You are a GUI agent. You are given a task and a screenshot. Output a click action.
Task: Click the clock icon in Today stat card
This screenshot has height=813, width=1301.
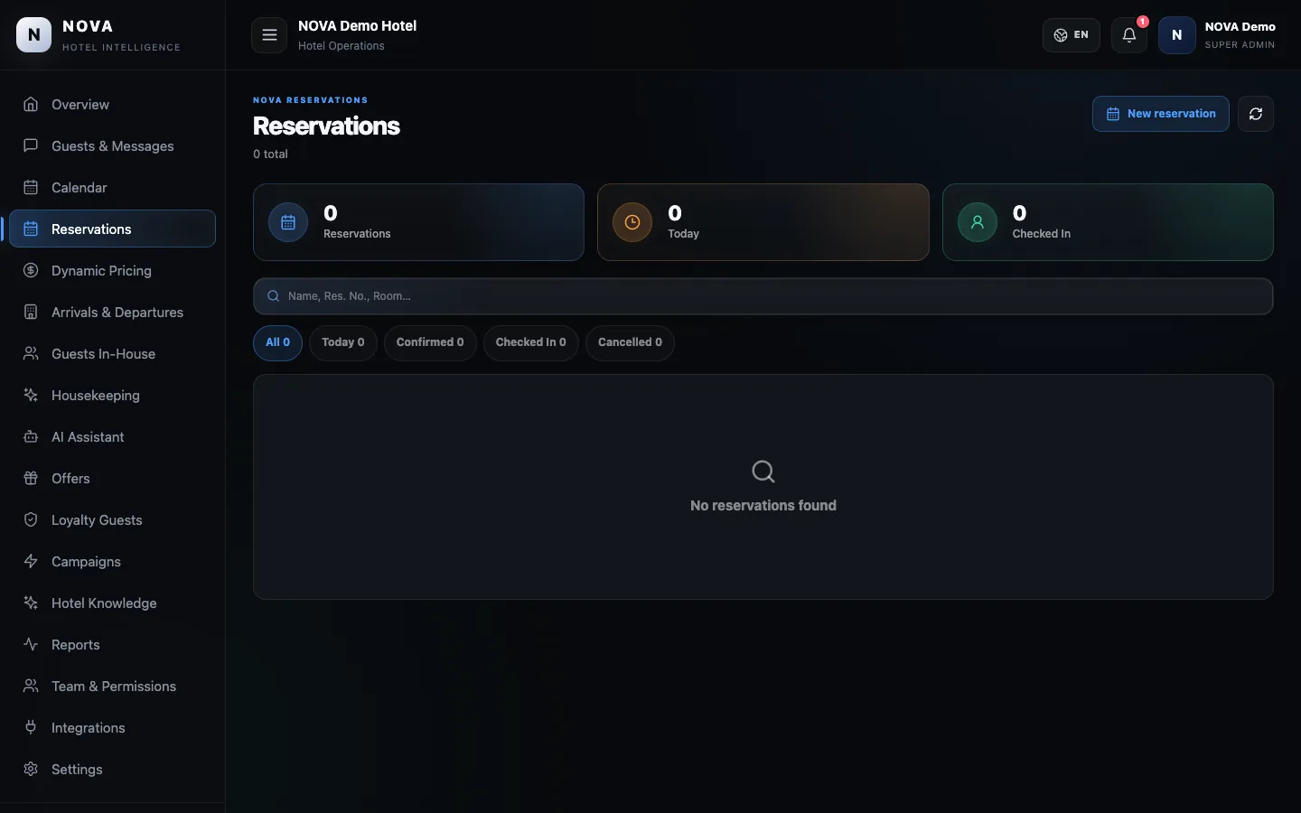(x=632, y=222)
